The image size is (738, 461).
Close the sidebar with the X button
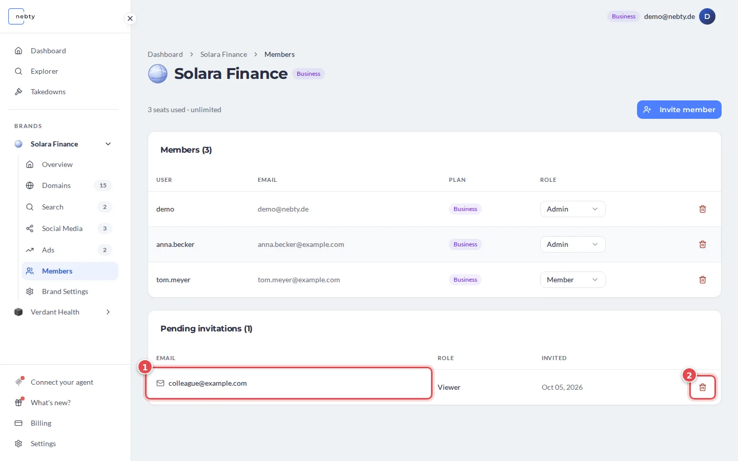point(130,18)
